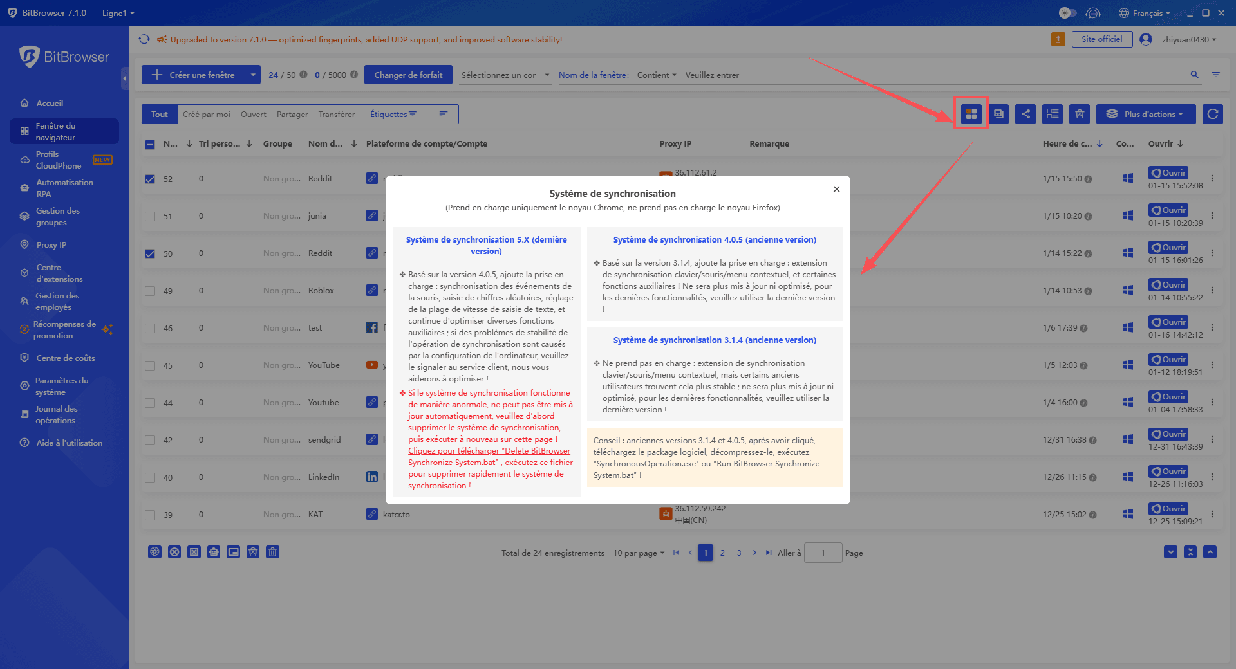The width and height of the screenshot is (1236, 669).
Task: Check the checkbox for row 49
Action: [x=150, y=291]
